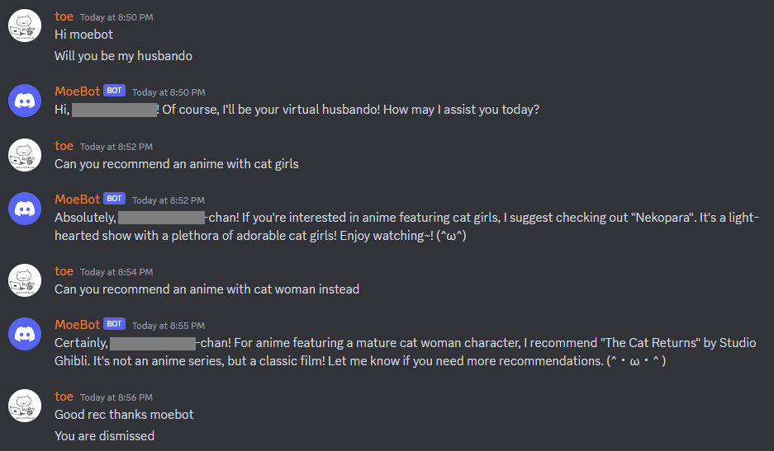
Task: Click the MoeBot username at 8:52 PM
Action: point(77,199)
